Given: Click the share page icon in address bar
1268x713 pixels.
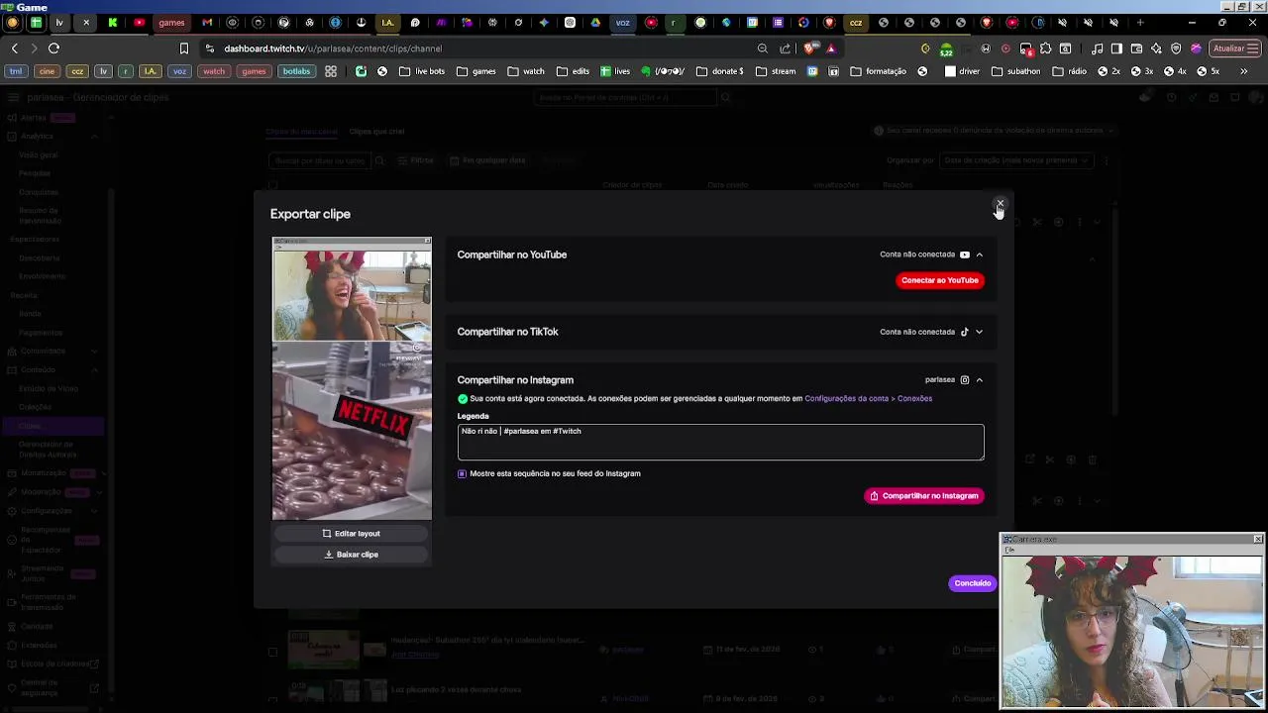Looking at the screenshot, I should click(786, 48).
